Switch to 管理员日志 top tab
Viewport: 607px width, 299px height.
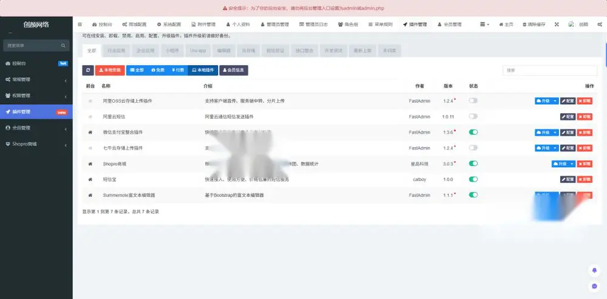click(314, 24)
